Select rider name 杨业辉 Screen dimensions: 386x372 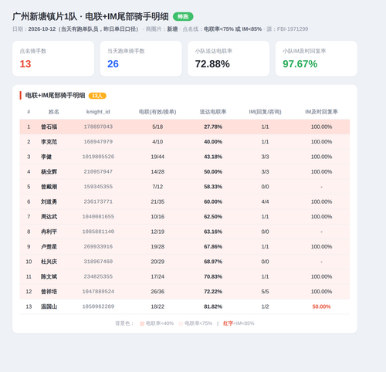pos(49,171)
